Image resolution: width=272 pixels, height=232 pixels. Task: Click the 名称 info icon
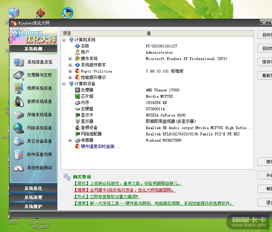click(77, 46)
